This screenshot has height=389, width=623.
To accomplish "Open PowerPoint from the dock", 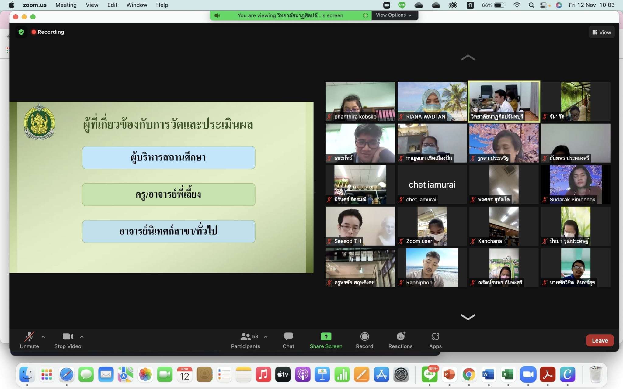I will [x=449, y=374].
